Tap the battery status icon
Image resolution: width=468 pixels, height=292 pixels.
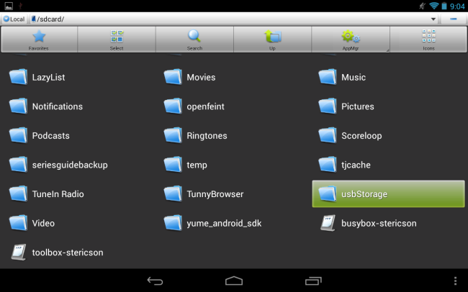(x=444, y=6)
